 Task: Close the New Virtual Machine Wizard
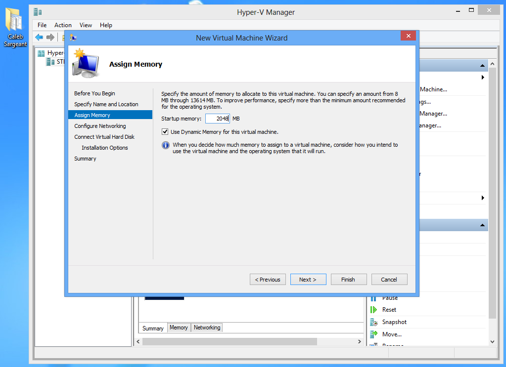[x=408, y=36]
